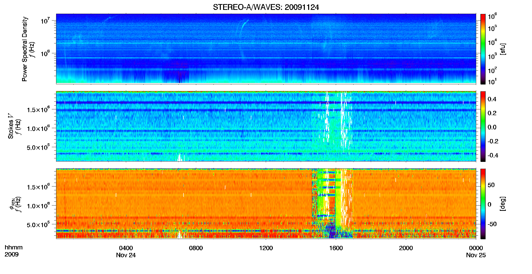Click the 10^5 label on the sfu color bar
Viewport: 532px width, 274px height.
(x=492, y=28)
